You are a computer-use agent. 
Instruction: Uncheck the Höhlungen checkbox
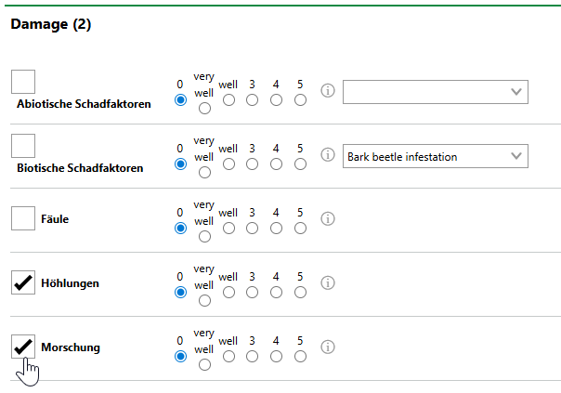(x=23, y=282)
